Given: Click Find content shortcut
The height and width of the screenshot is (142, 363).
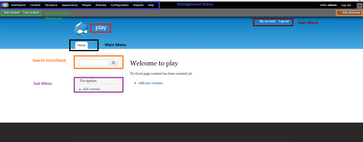Looking at the screenshot, I should click(x=31, y=12).
